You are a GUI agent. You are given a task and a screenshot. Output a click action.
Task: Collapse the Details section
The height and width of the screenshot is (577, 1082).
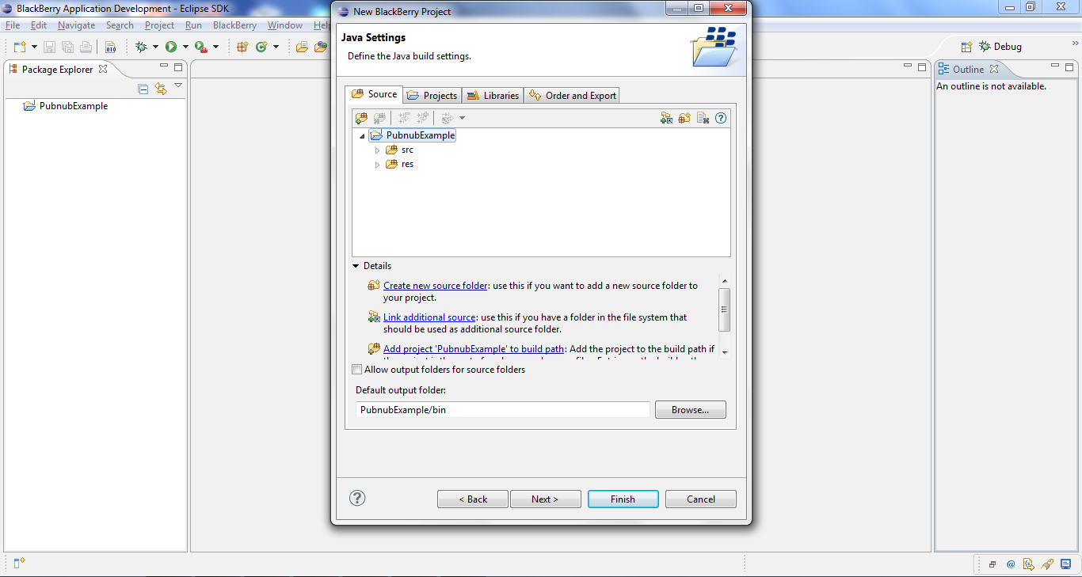pos(356,266)
